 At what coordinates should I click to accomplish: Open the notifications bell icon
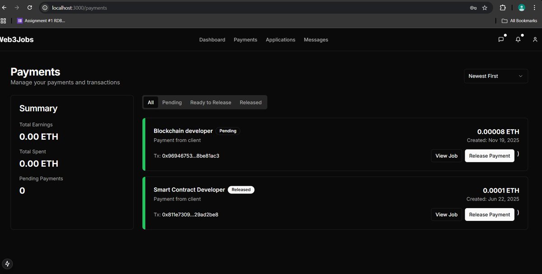pyautogui.click(x=518, y=39)
